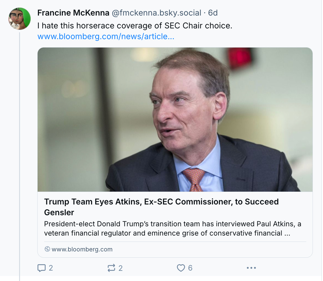Click the vertical thread line below avatar

[x=20, y=149]
